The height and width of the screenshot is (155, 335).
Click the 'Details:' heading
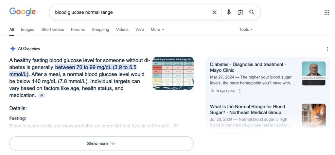[18, 109]
